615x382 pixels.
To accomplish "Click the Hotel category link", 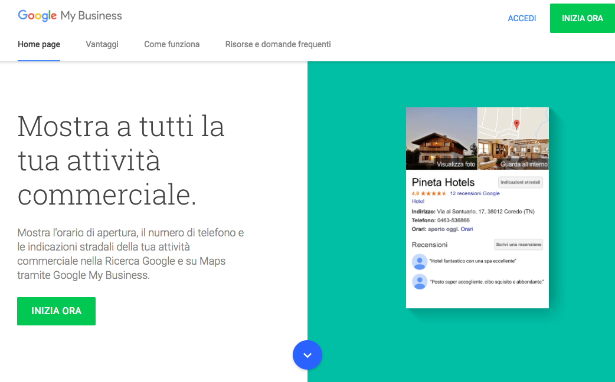I will pos(418,202).
